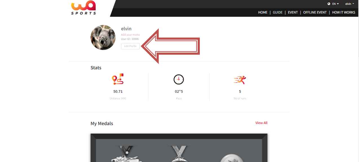Click the 50.71 distance stat value
359x162 pixels.
[x=118, y=91]
